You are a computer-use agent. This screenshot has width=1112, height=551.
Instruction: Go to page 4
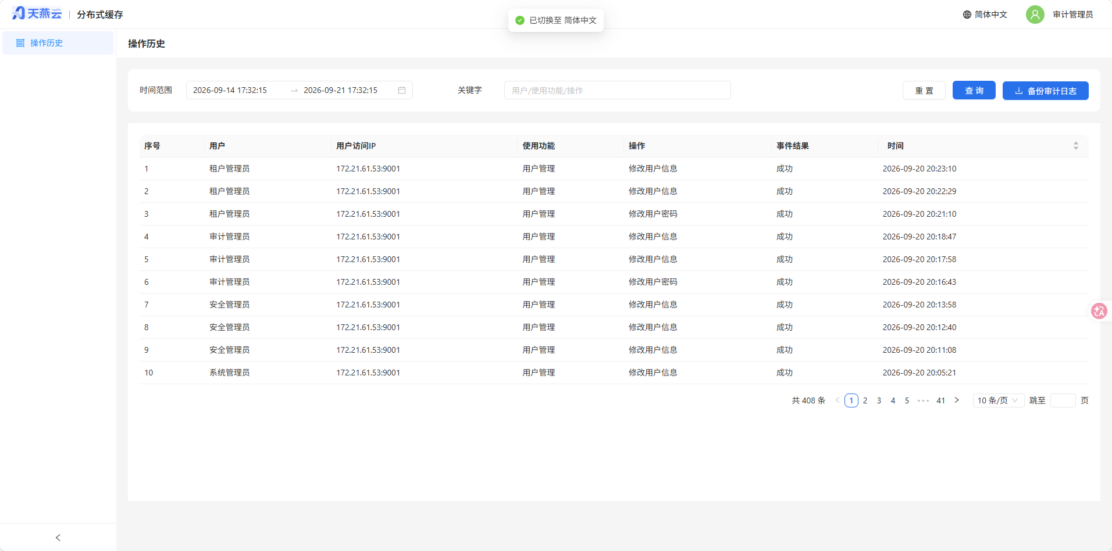tap(893, 400)
